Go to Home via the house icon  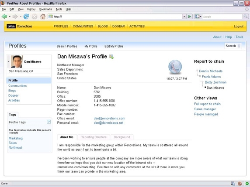click(43, 17)
